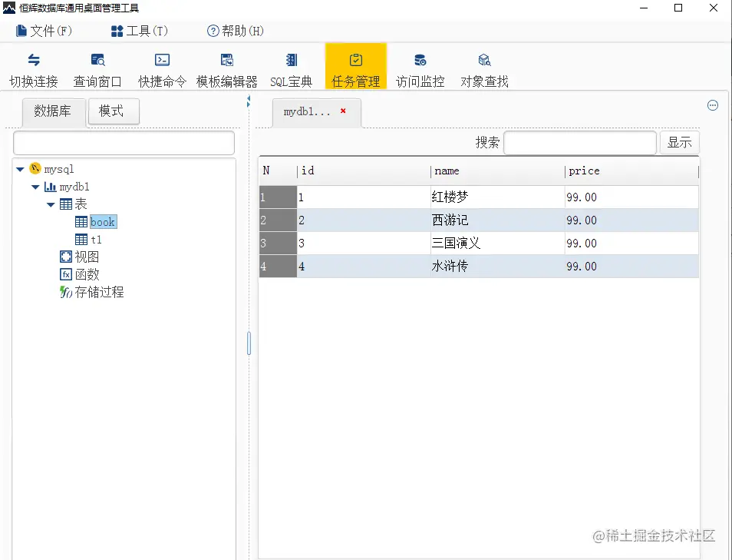Click the id cell of 西游记 row
Screen dimensions: 732x560
[x=364, y=220]
